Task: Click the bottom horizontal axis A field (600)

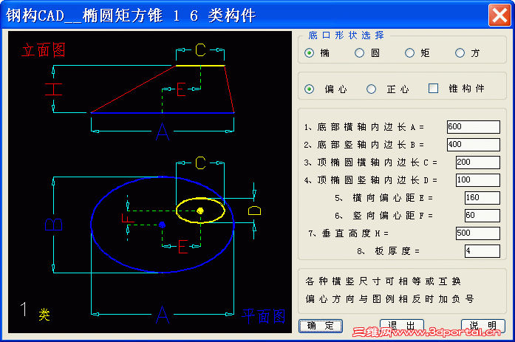Action: [474, 127]
